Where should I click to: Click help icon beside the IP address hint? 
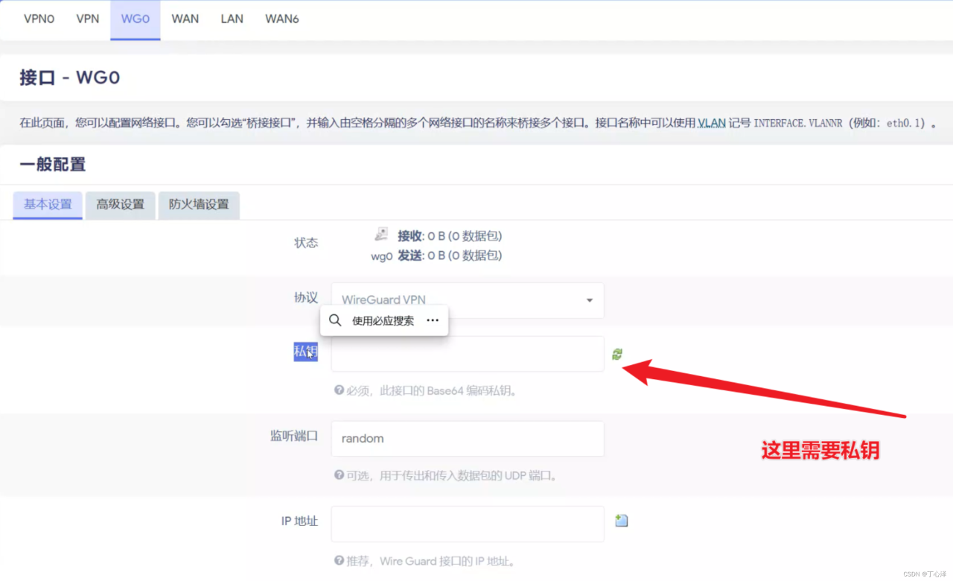(339, 561)
